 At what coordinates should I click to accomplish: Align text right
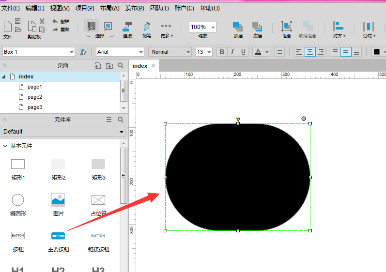(321, 52)
